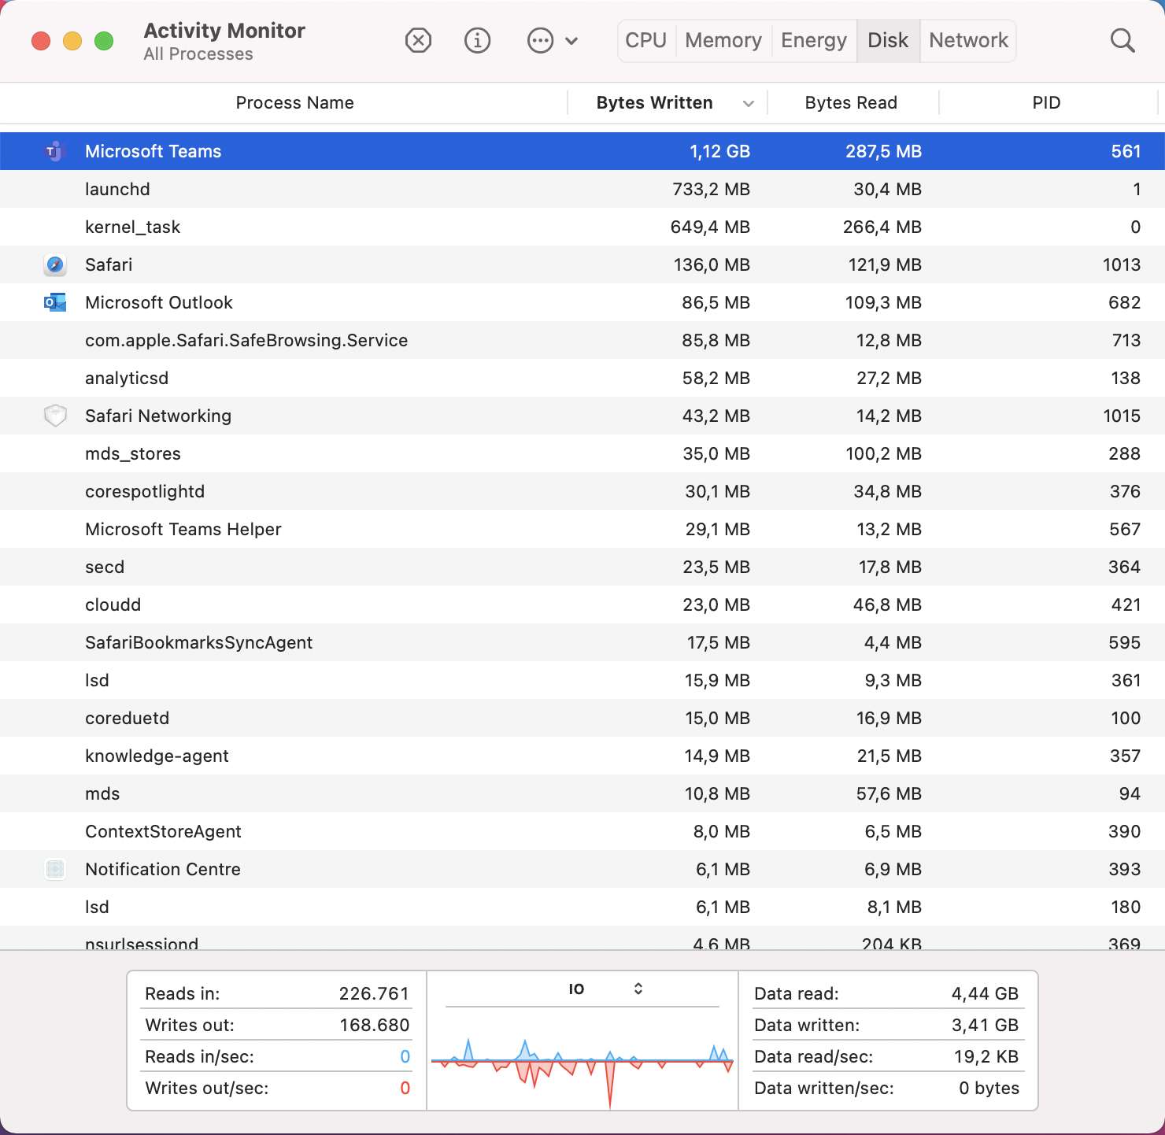Screen dimensions: 1165x1135
Task: Click the Search magnifier icon
Action: [x=1122, y=40]
